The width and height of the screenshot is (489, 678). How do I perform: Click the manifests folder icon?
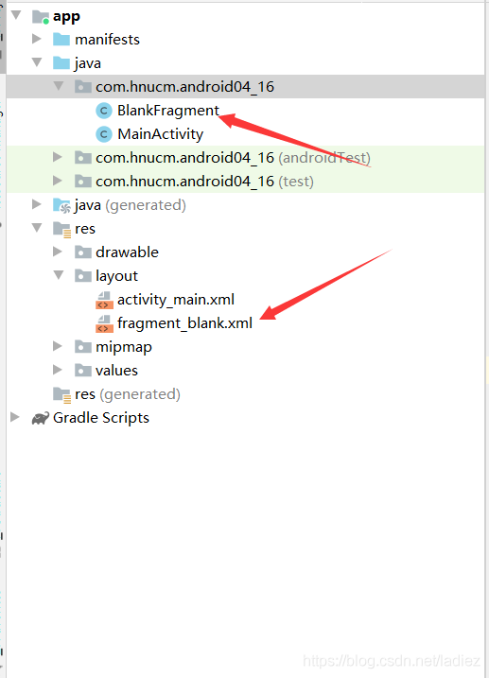(61, 40)
